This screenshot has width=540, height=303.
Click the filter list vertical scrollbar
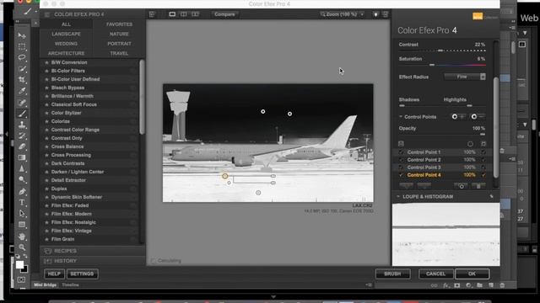click(x=142, y=98)
